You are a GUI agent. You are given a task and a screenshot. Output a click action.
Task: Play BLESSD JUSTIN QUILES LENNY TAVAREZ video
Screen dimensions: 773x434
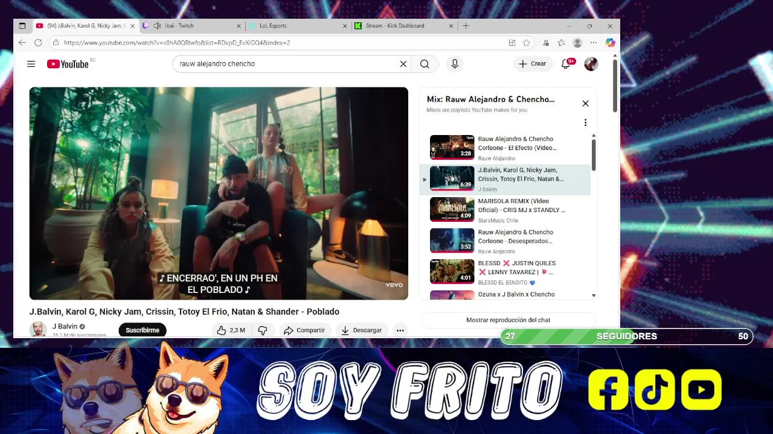tap(505, 272)
